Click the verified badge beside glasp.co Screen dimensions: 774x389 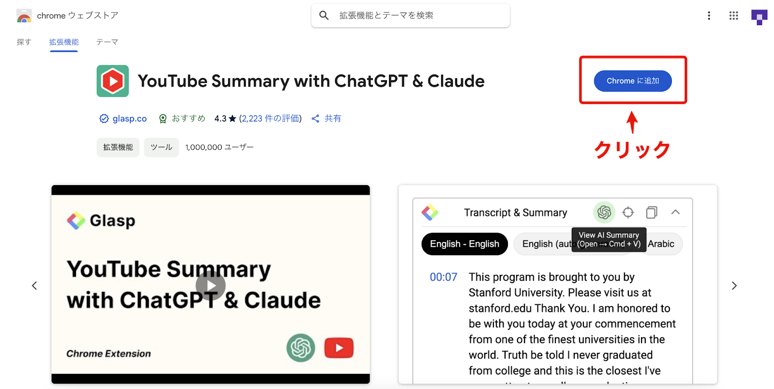coord(104,118)
